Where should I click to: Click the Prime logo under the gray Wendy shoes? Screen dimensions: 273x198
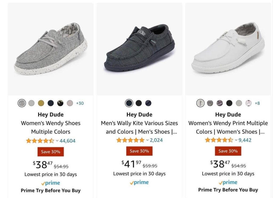click(x=51, y=183)
